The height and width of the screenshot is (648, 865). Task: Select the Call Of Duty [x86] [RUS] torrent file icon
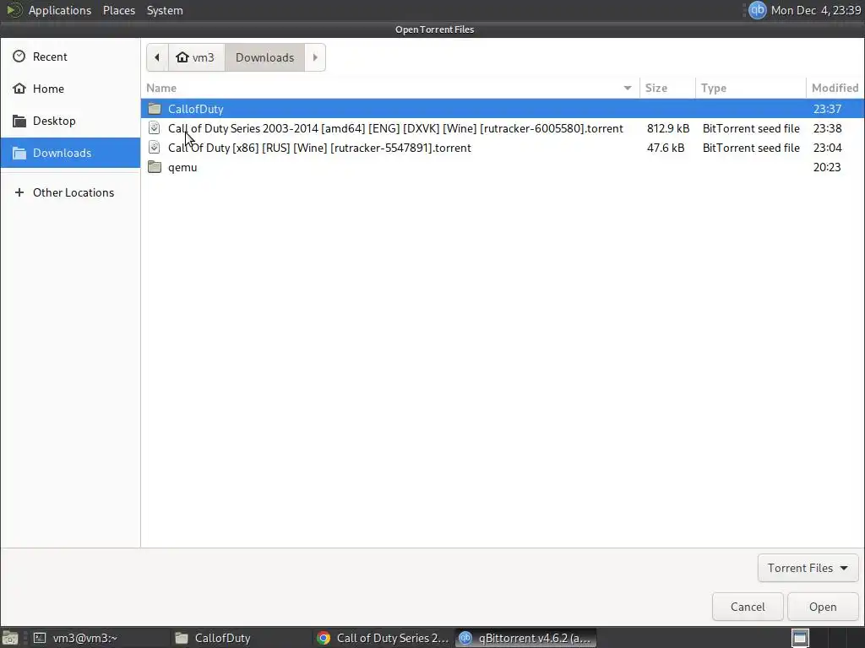coord(155,148)
